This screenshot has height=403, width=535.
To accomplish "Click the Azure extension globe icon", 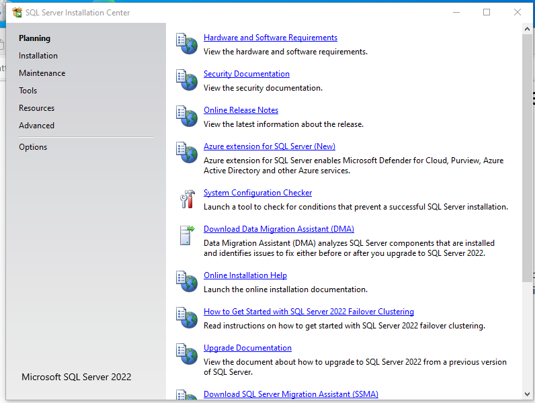I will coord(187,152).
